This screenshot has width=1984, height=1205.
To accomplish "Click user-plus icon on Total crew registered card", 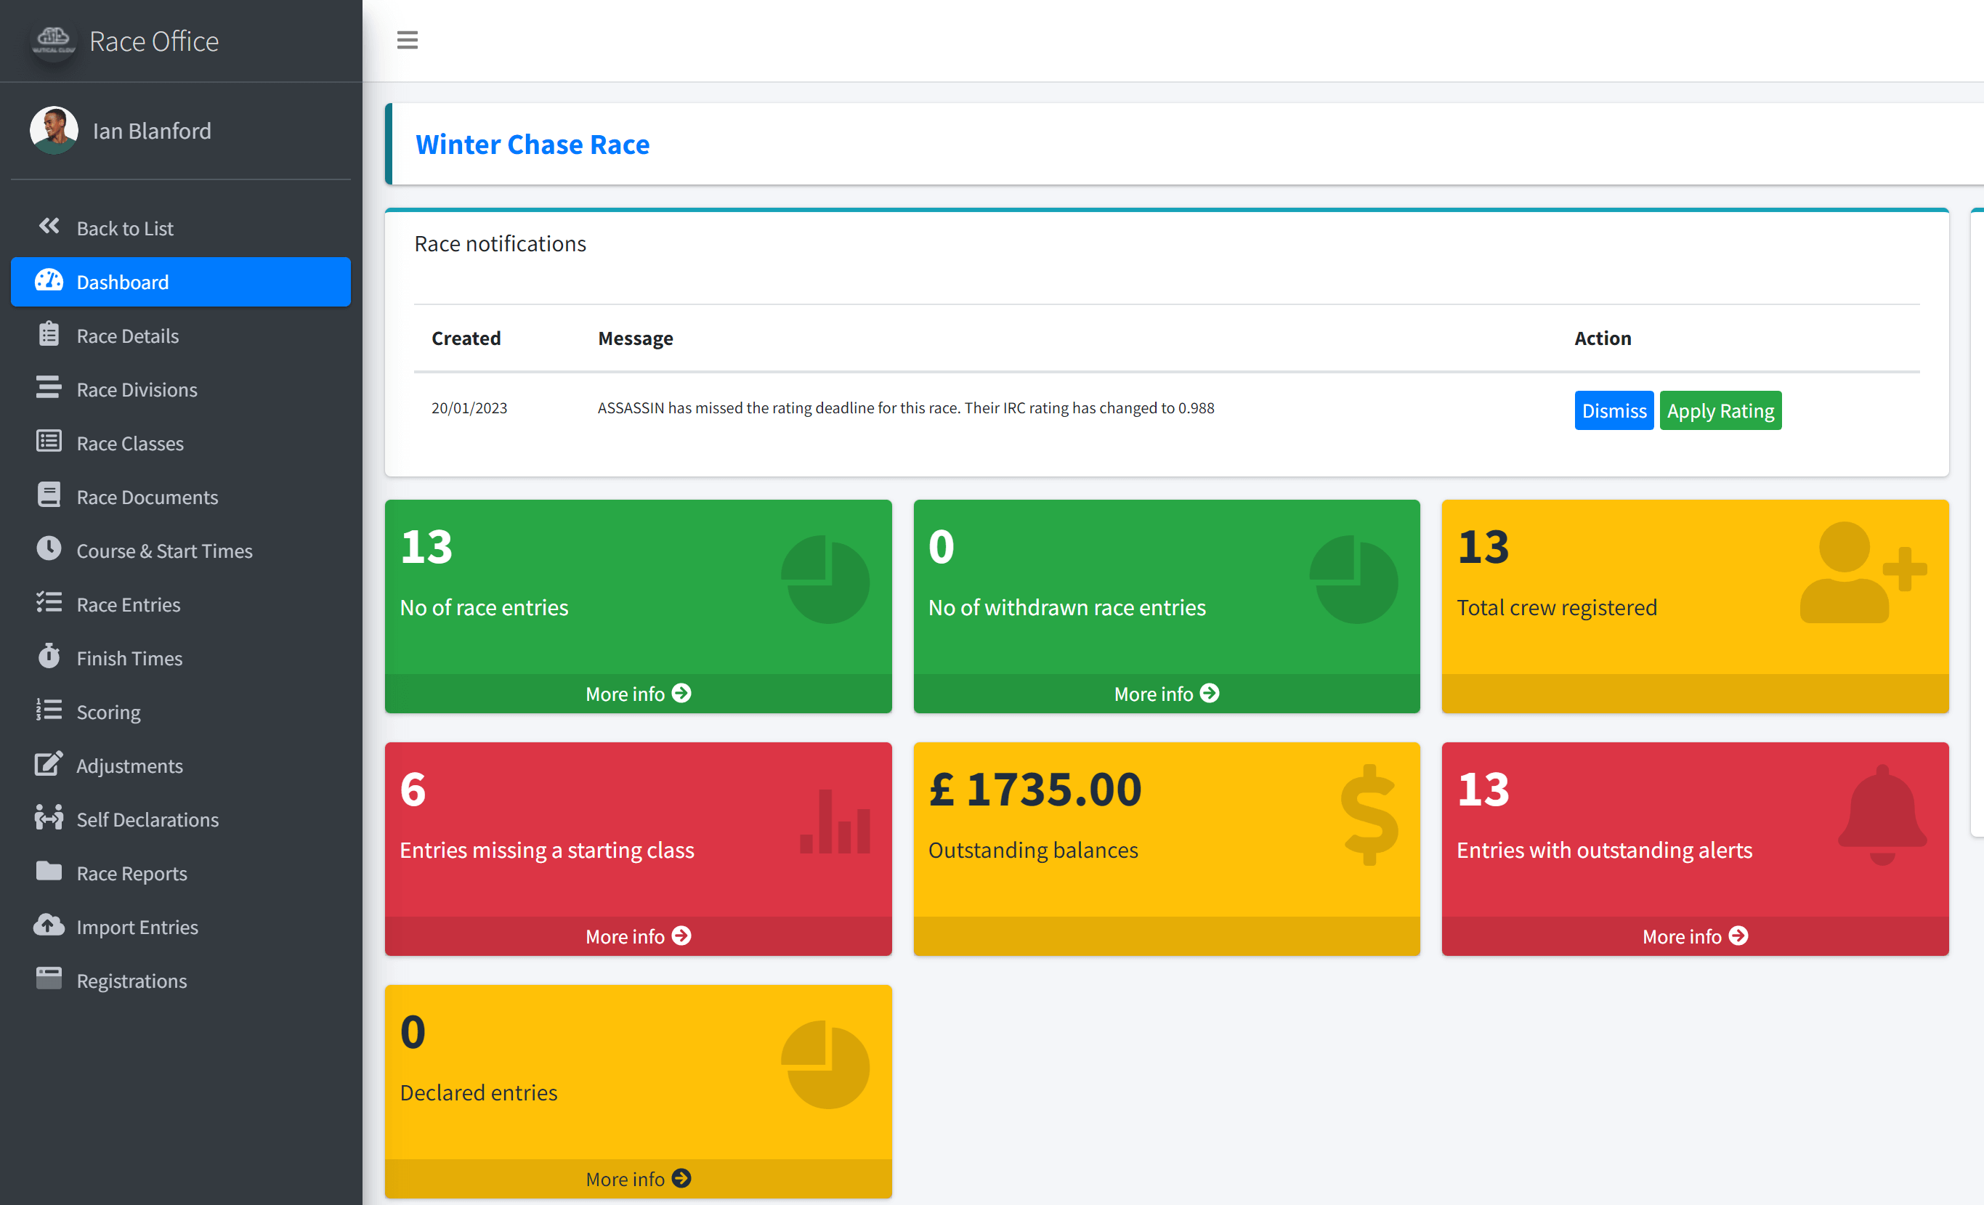I will click(1863, 572).
